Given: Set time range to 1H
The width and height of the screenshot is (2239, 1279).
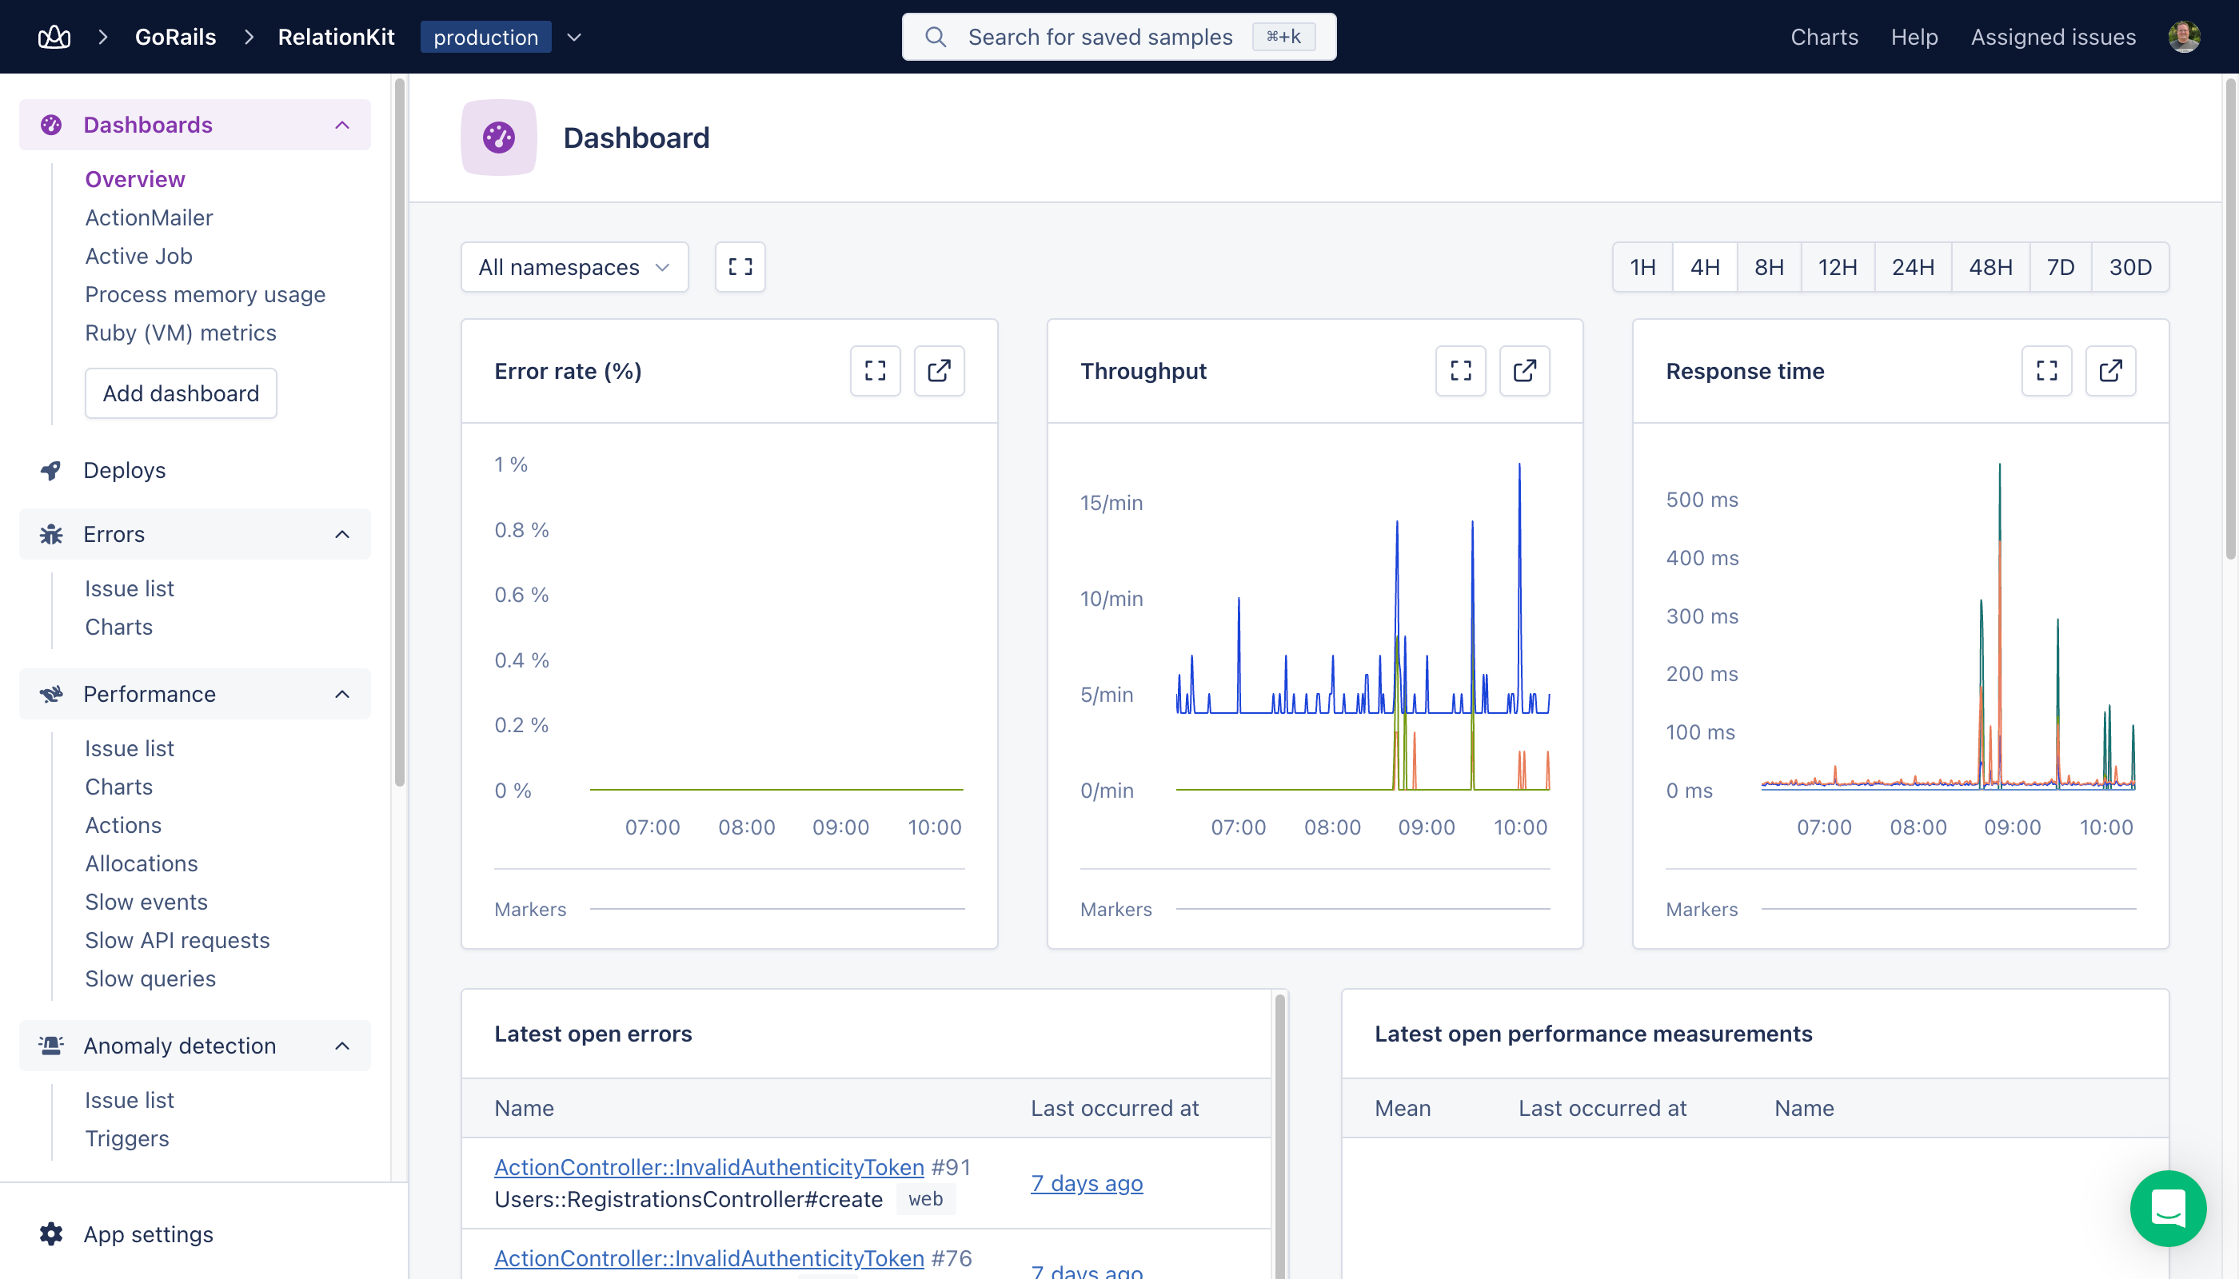Looking at the screenshot, I should click(1642, 267).
